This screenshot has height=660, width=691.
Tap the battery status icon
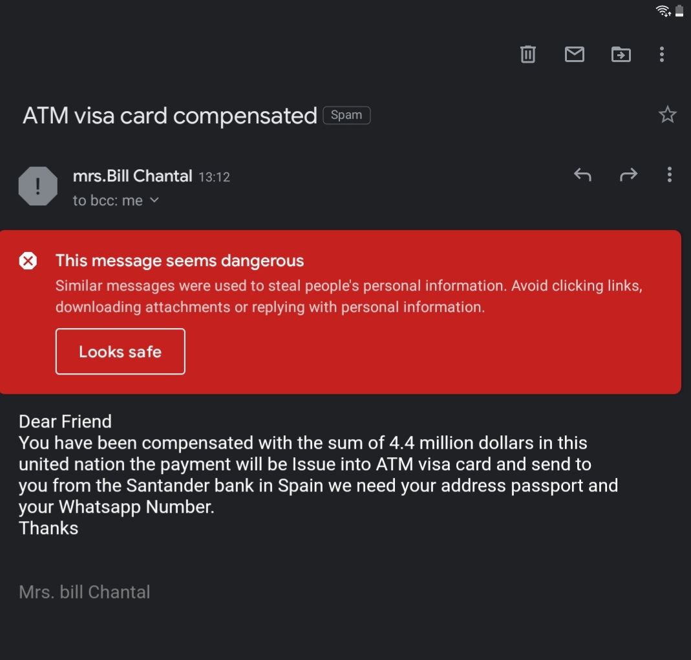(679, 10)
